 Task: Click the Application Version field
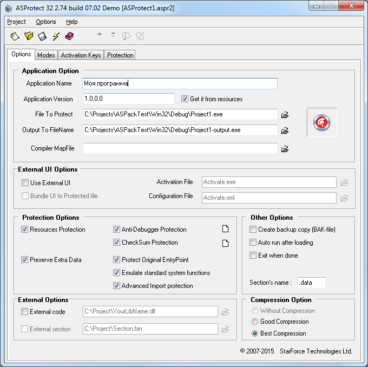[129, 99]
